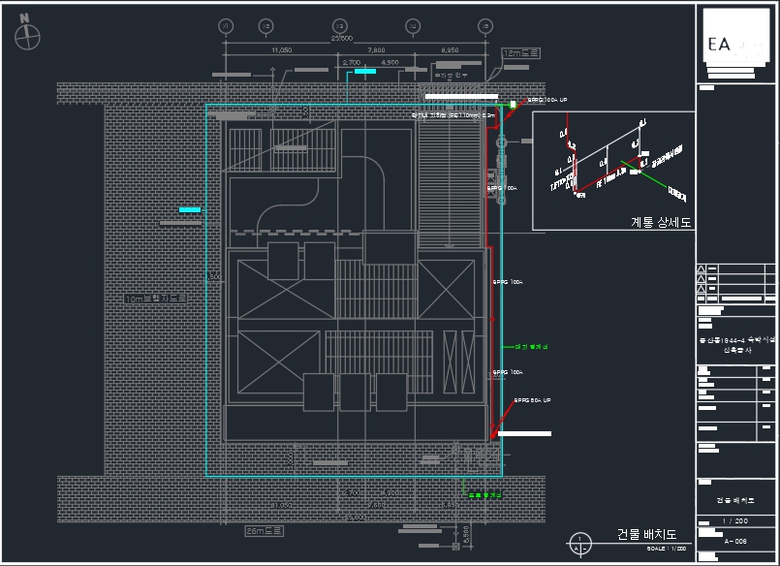This screenshot has height=566, width=780.
Task: Select the X1 grid bubble marker
Action: [226, 25]
